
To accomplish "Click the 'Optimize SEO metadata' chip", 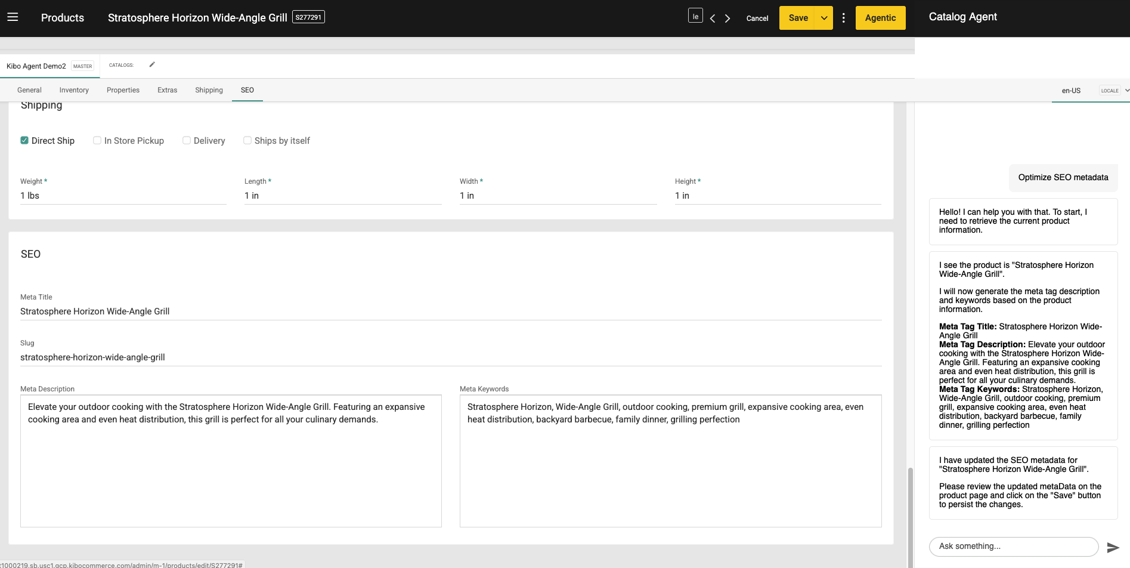I will pos(1063,177).
